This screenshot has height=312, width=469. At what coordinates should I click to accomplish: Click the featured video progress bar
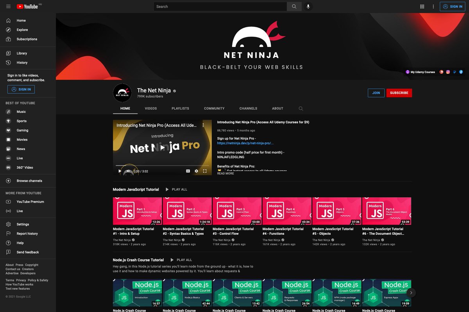click(x=162, y=166)
